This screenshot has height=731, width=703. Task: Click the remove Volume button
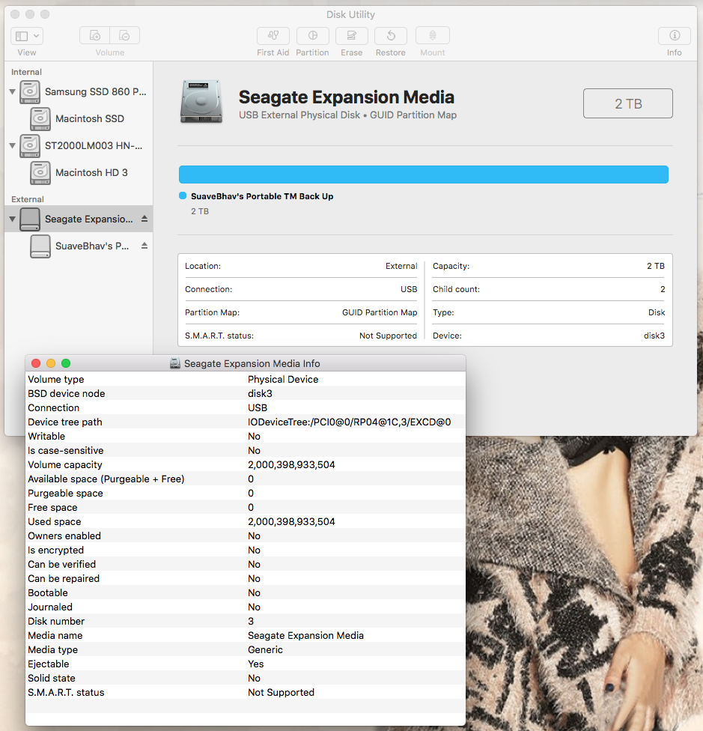124,35
